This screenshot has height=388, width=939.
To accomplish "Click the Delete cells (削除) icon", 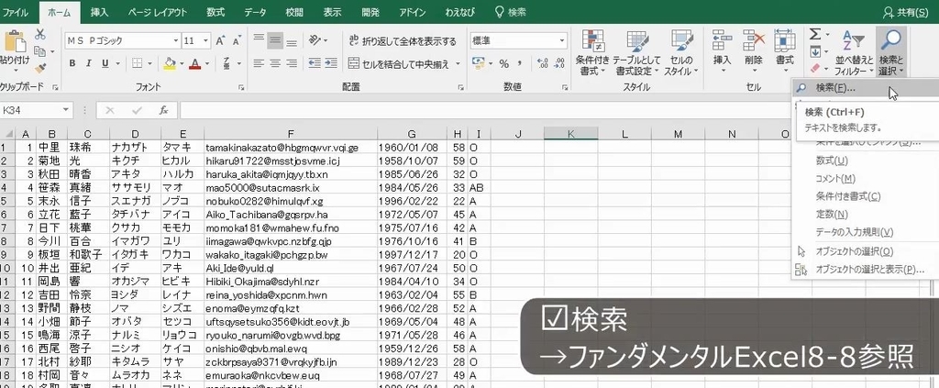I will click(x=754, y=40).
